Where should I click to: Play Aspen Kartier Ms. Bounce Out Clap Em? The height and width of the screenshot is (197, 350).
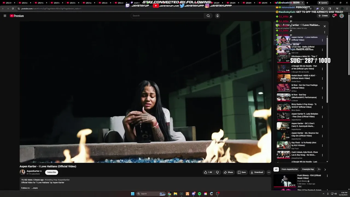coord(284,136)
